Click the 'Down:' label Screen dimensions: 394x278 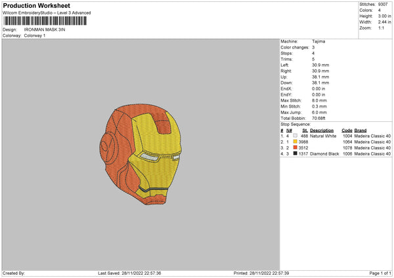(x=286, y=83)
